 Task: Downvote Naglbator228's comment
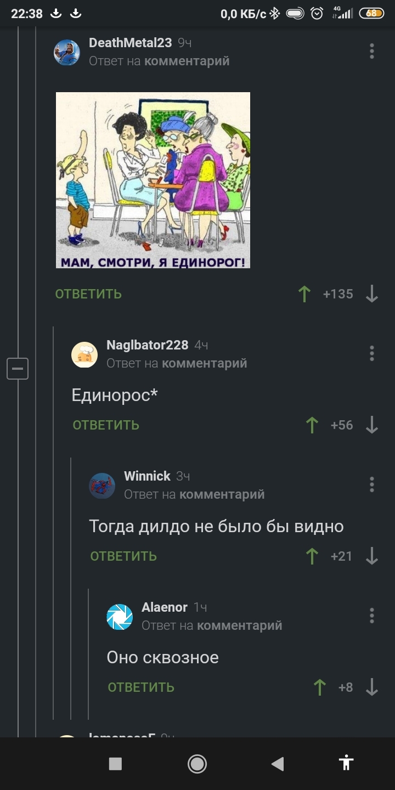click(372, 425)
